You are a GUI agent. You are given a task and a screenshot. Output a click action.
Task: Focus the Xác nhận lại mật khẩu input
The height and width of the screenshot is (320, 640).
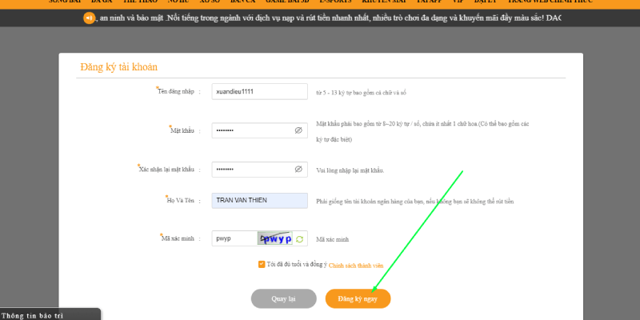(x=259, y=170)
